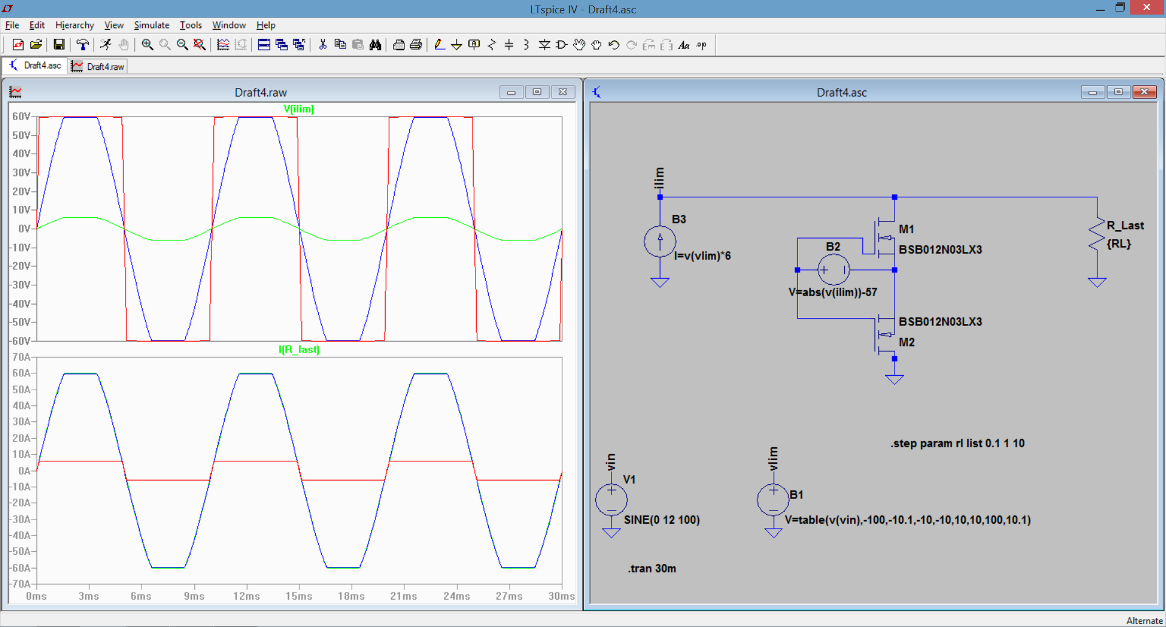Open the Hierarchy menu
1166x627 pixels.
tap(75, 25)
